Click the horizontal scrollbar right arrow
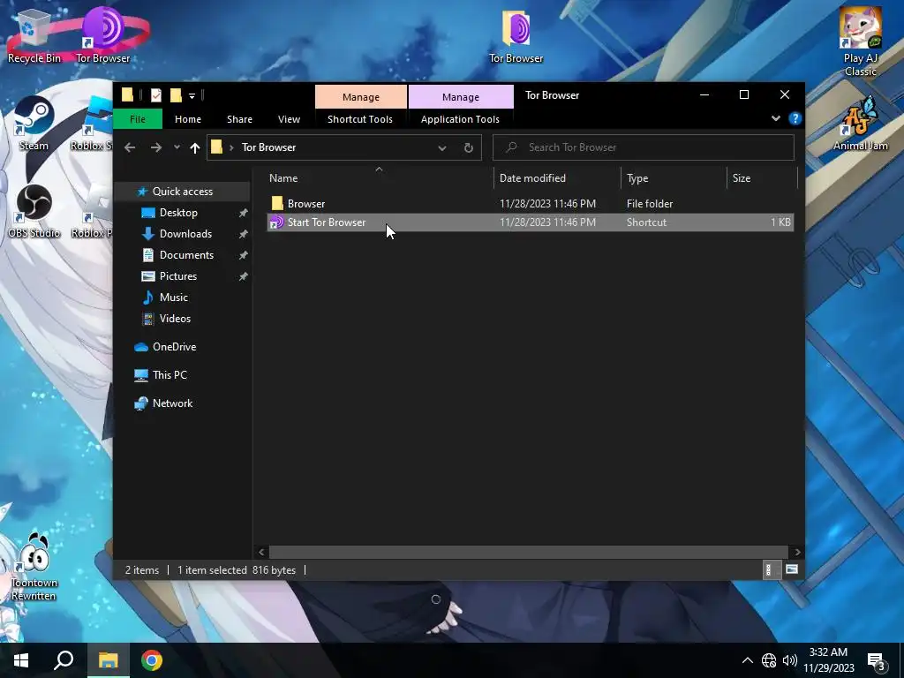This screenshot has width=904, height=678. tap(797, 552)
